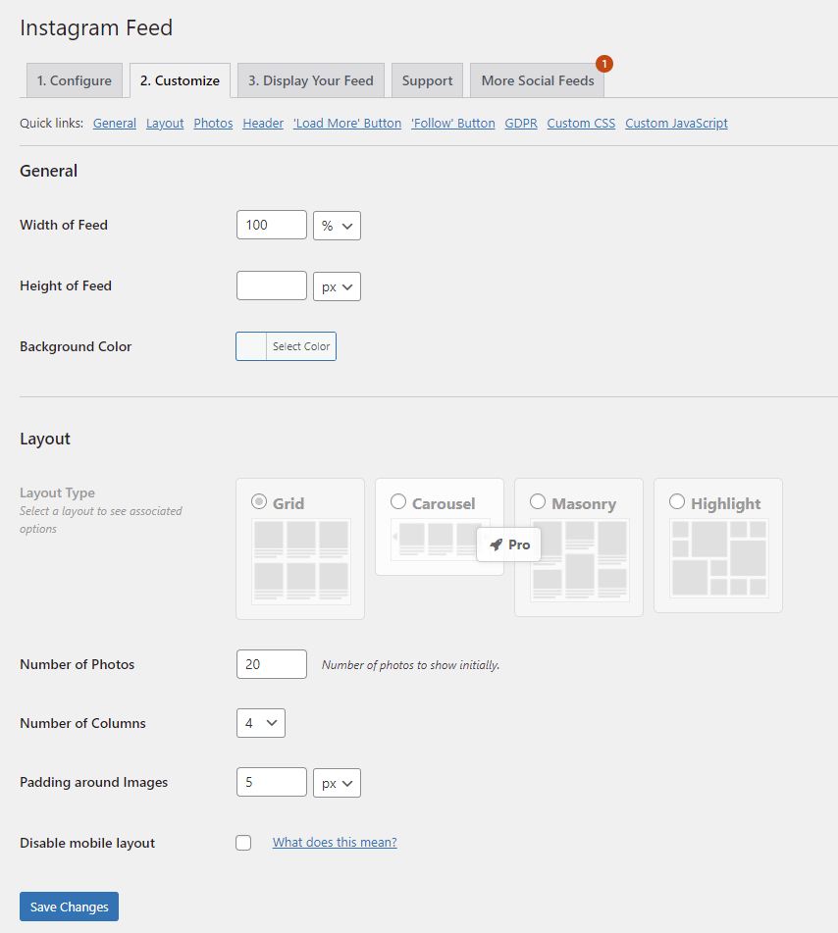
Task: Click the 'Layout' section heading
Action: 44,439
